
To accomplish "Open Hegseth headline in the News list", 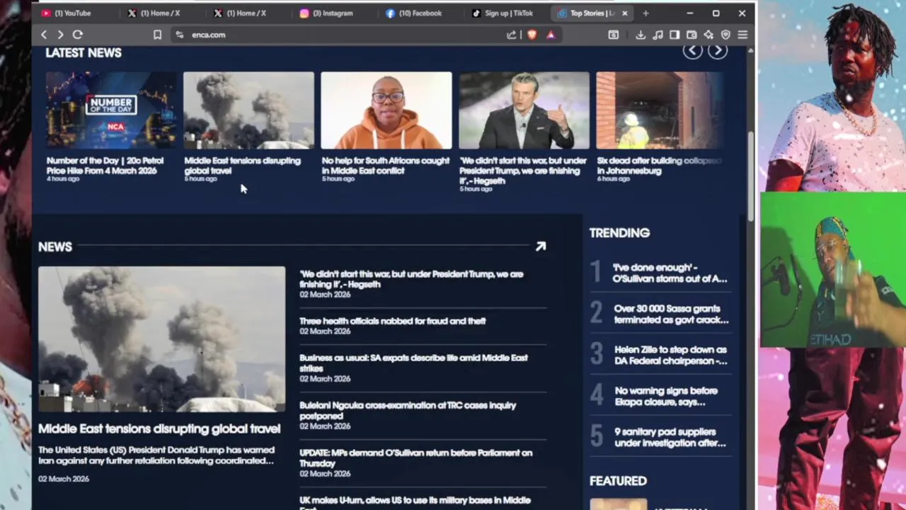I will 411,279.
